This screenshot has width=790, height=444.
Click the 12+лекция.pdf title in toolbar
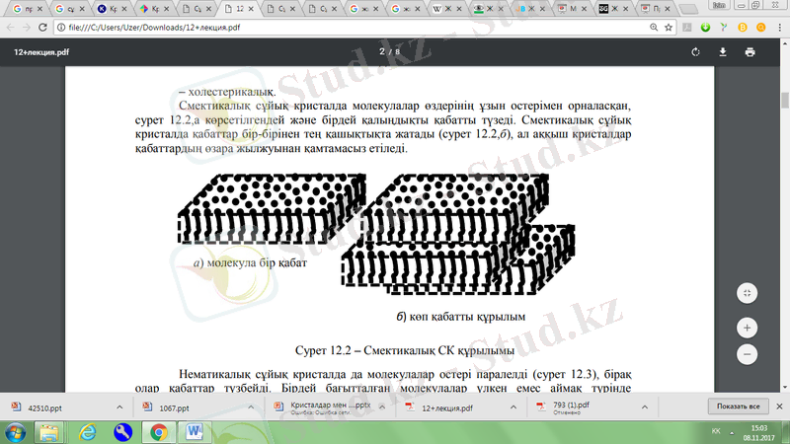click(41, 52)
